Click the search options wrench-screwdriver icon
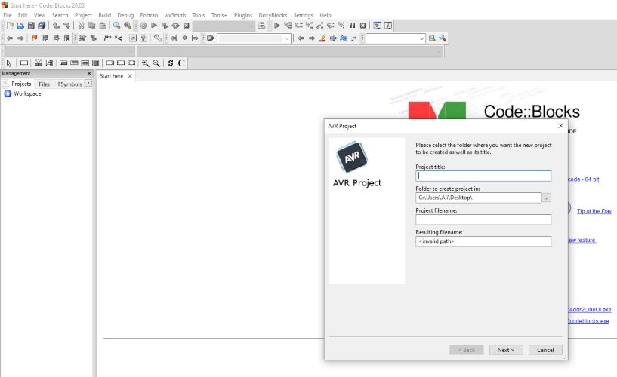The height and width of the screenshot is (377, 617). [x=443, y=38]
